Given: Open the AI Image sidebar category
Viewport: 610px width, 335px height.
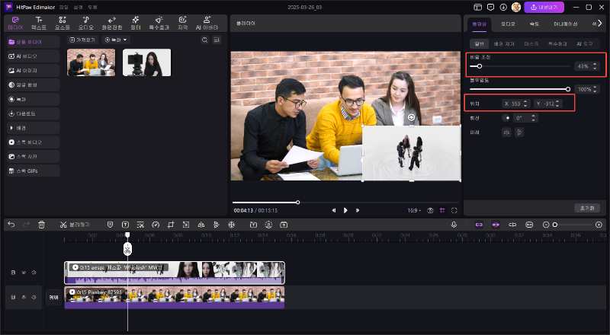Looking at the screenshot, I should pos(33,70).
